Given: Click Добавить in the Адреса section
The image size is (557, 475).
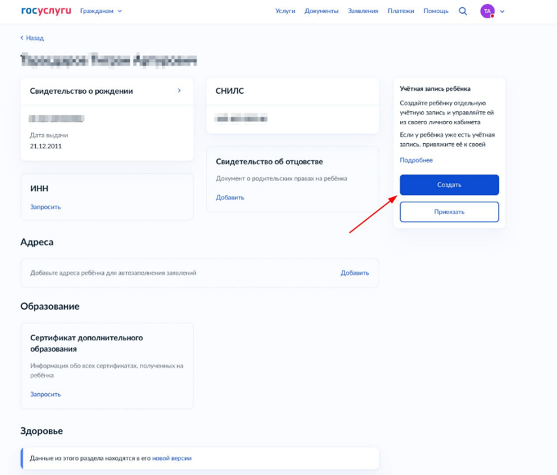Looking at the screenshot, I should (x=354, y=273).
